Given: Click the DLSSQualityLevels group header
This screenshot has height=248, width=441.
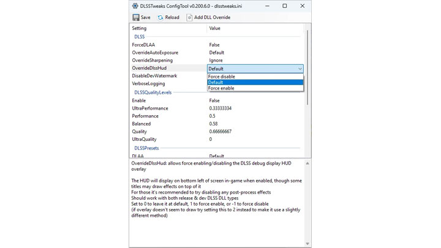Looking at the screenshot, I should [153, 92].
